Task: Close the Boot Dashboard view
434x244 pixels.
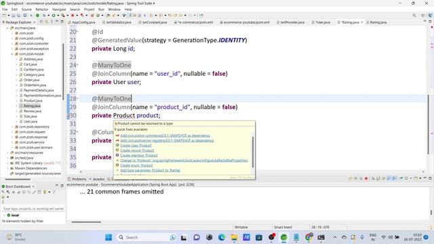Action: coord(33,186)
